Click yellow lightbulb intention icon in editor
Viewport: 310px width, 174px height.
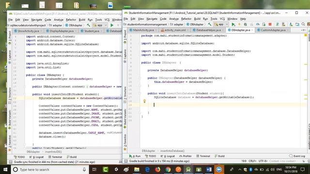tap(144, 101)
